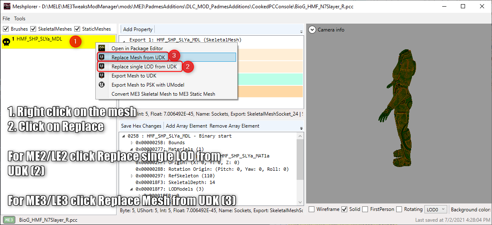Click the Background color label
The image size is (492, 225).
471,209
